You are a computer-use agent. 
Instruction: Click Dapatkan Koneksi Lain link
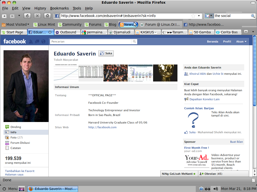[x=204, y=99]
